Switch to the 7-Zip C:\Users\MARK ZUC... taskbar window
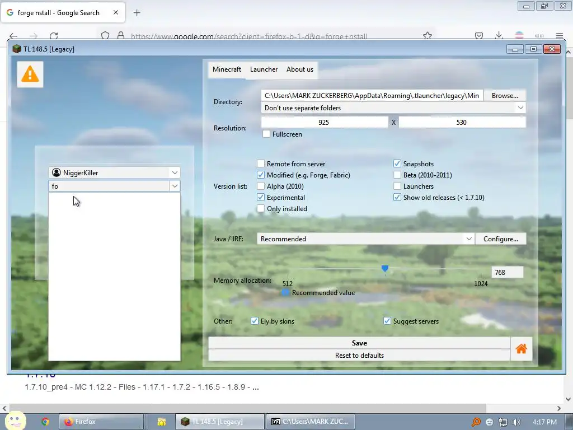Viewport: 573px width, 430px height. [x=310, y=422]
